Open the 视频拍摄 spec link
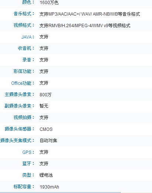152x193 pixels. (22, 118)
